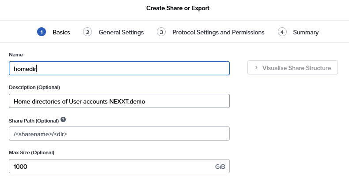
Task: Click the step 4 circle icon
Action: (282, 32)
